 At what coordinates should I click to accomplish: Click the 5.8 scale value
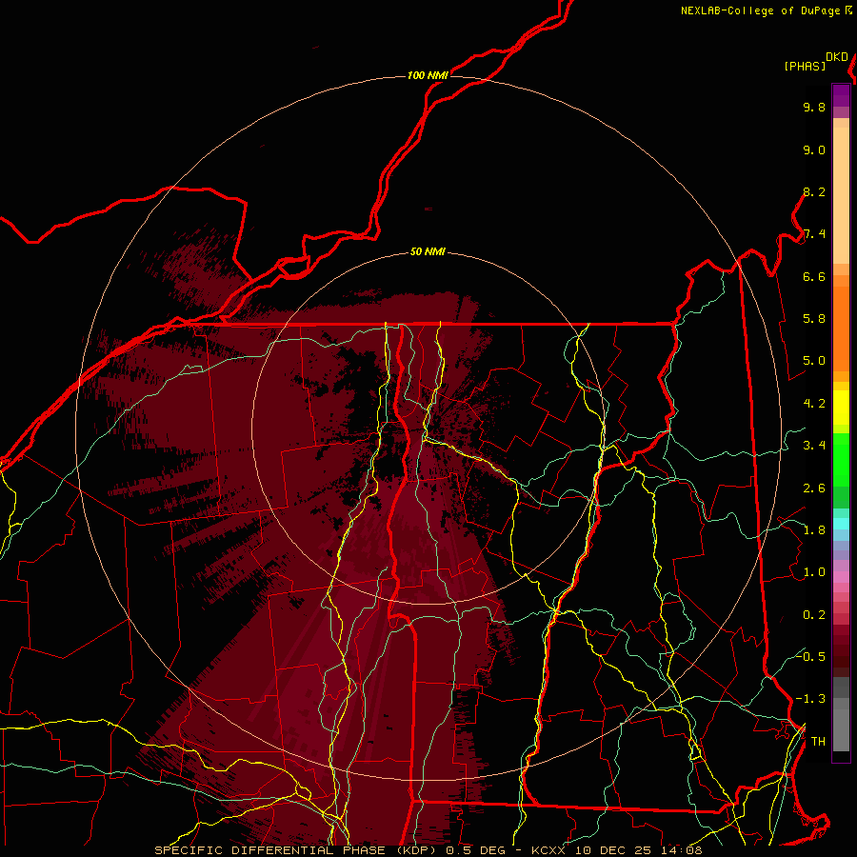[814, 319]
